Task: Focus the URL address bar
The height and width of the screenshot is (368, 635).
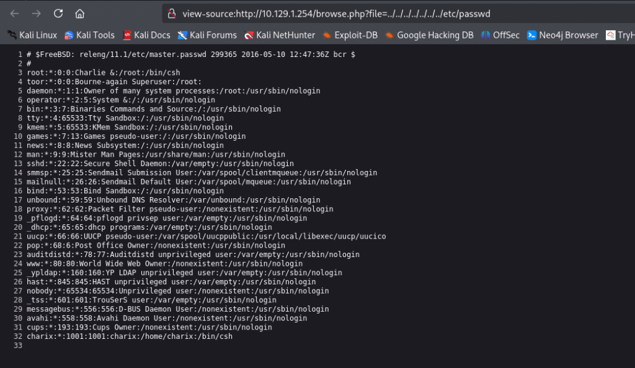Action: coord(399,14)
